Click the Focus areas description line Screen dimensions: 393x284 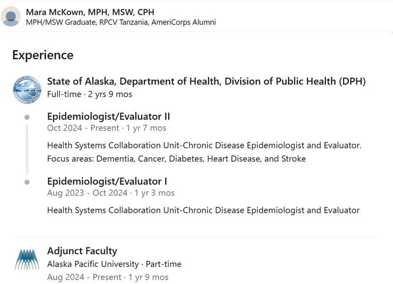click(x=176, y=159)
